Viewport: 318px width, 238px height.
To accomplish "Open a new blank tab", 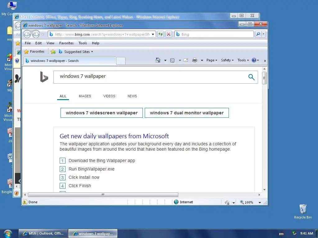I will click(121, 61).
